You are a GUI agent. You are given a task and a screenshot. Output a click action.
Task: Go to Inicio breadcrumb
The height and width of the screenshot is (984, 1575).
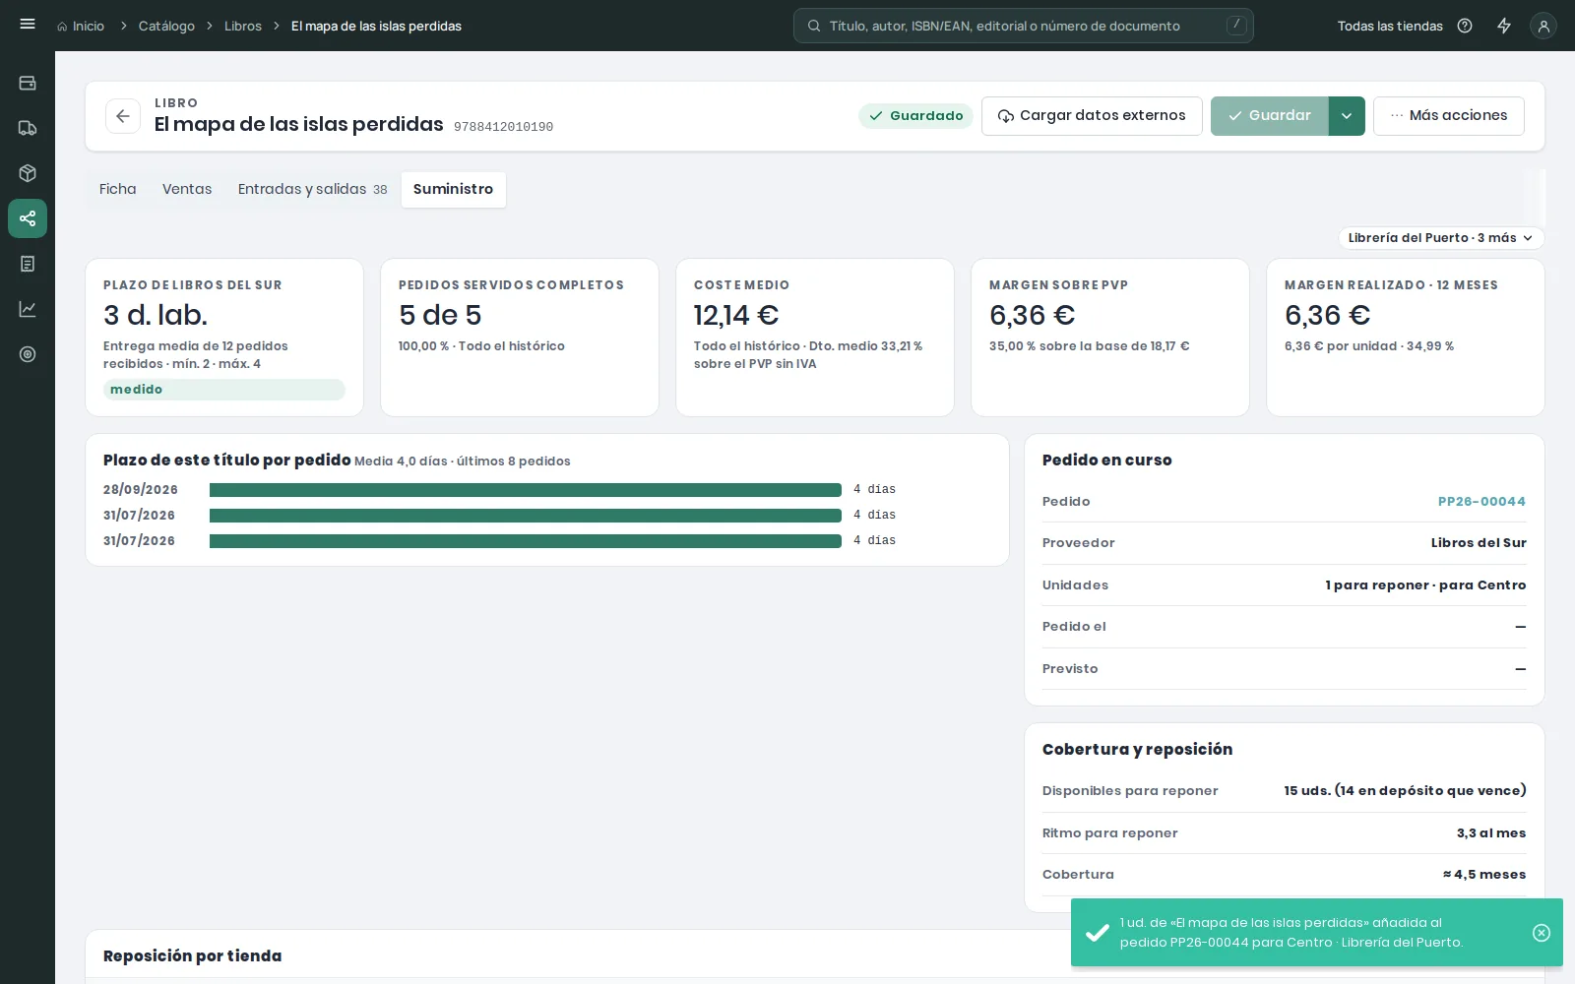click(81, 26)
